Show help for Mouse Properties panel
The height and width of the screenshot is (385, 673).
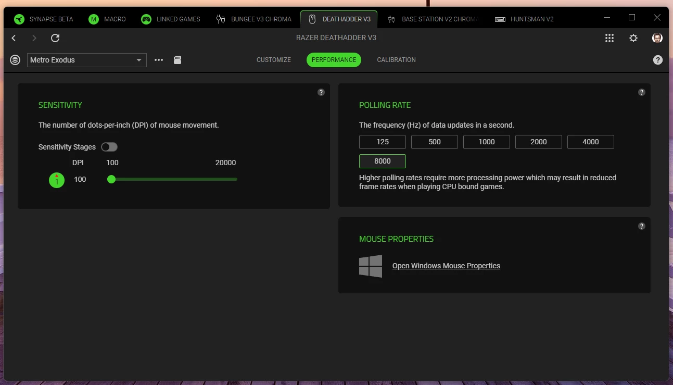pyautogui.click(x=642, y=226)
